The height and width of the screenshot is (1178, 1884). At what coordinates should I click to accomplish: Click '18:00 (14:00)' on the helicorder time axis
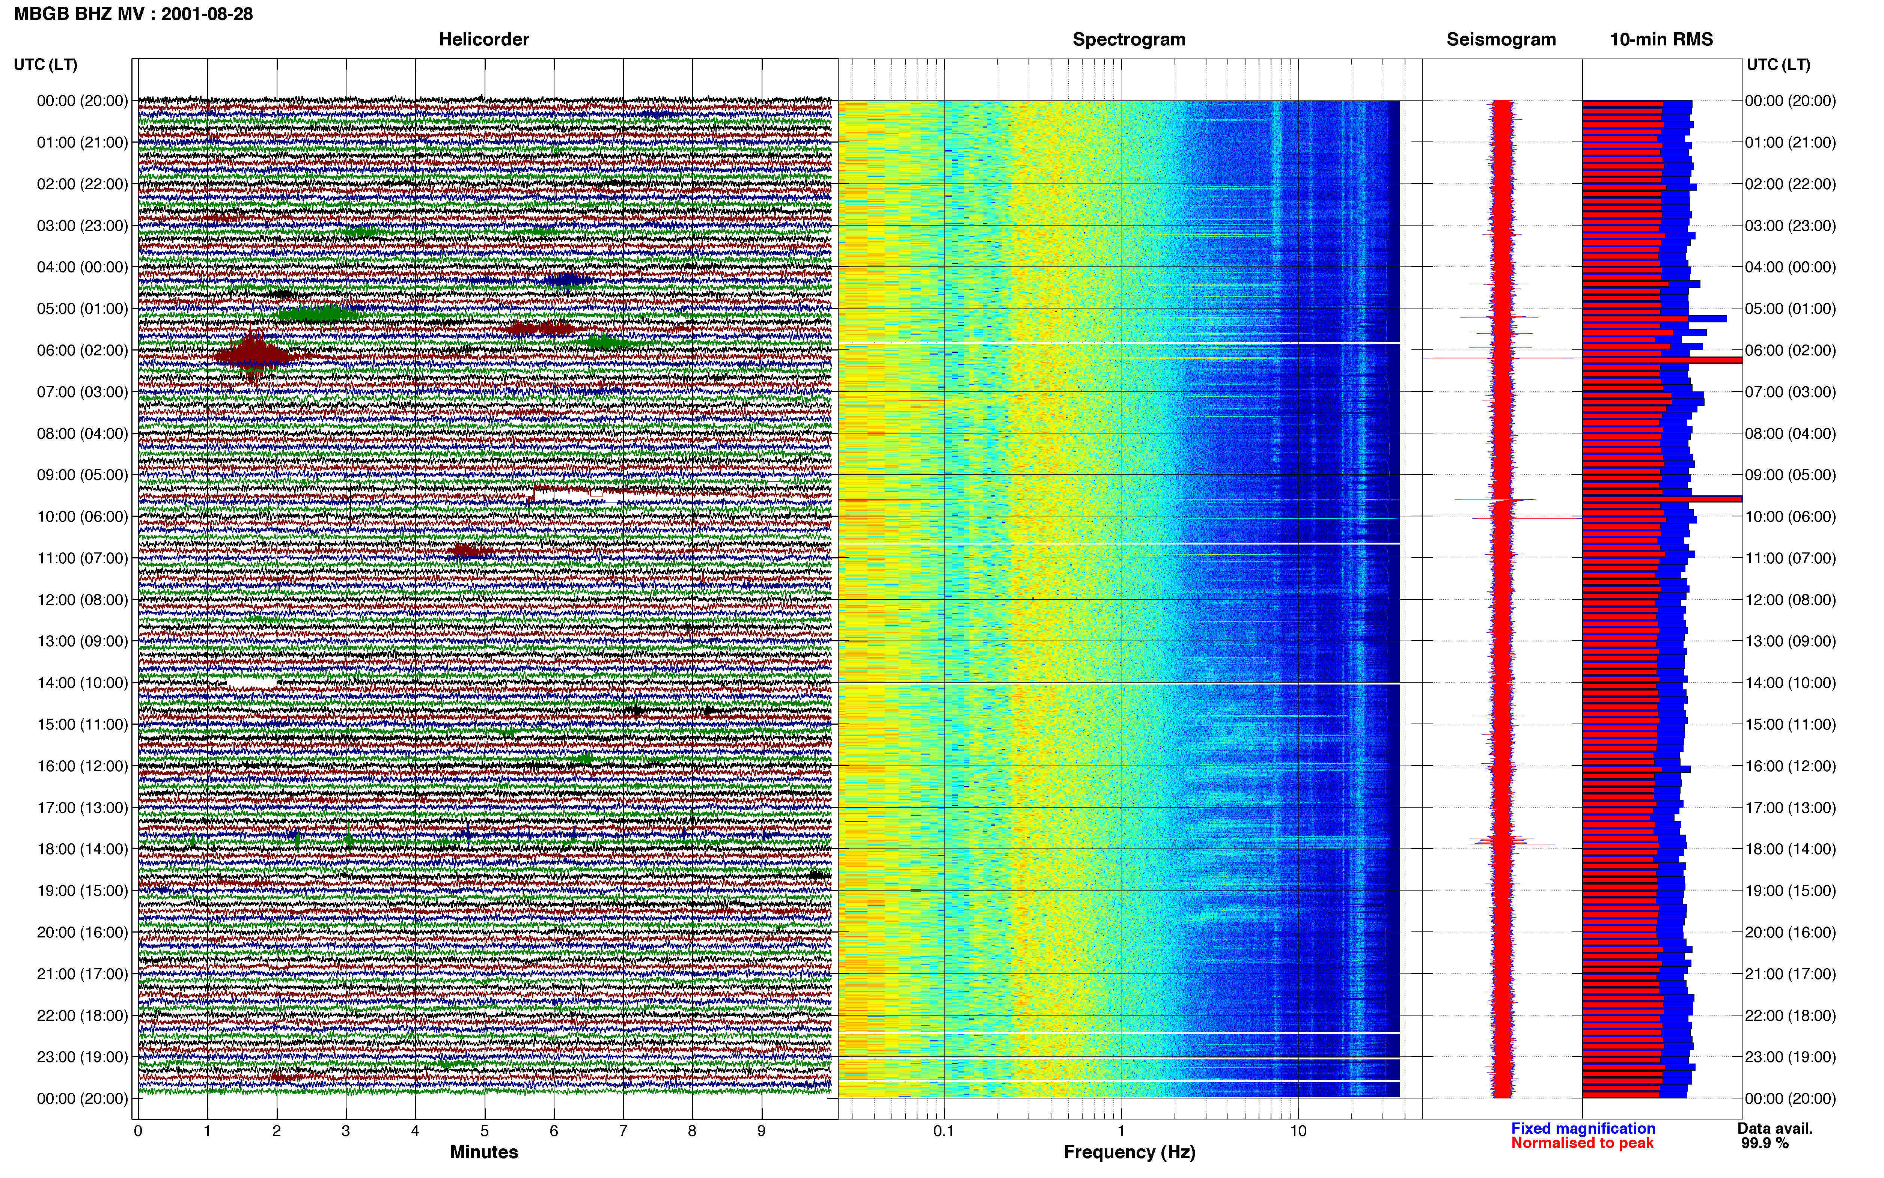pos(83,849)
